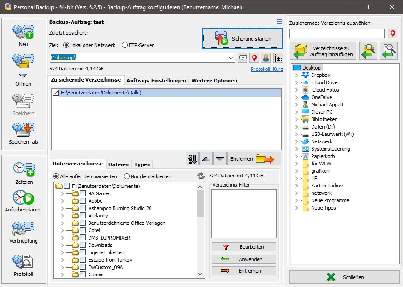Screen dimensions: 403x287
Task: Click the Speichern als icon
Action: pos(24,130)
